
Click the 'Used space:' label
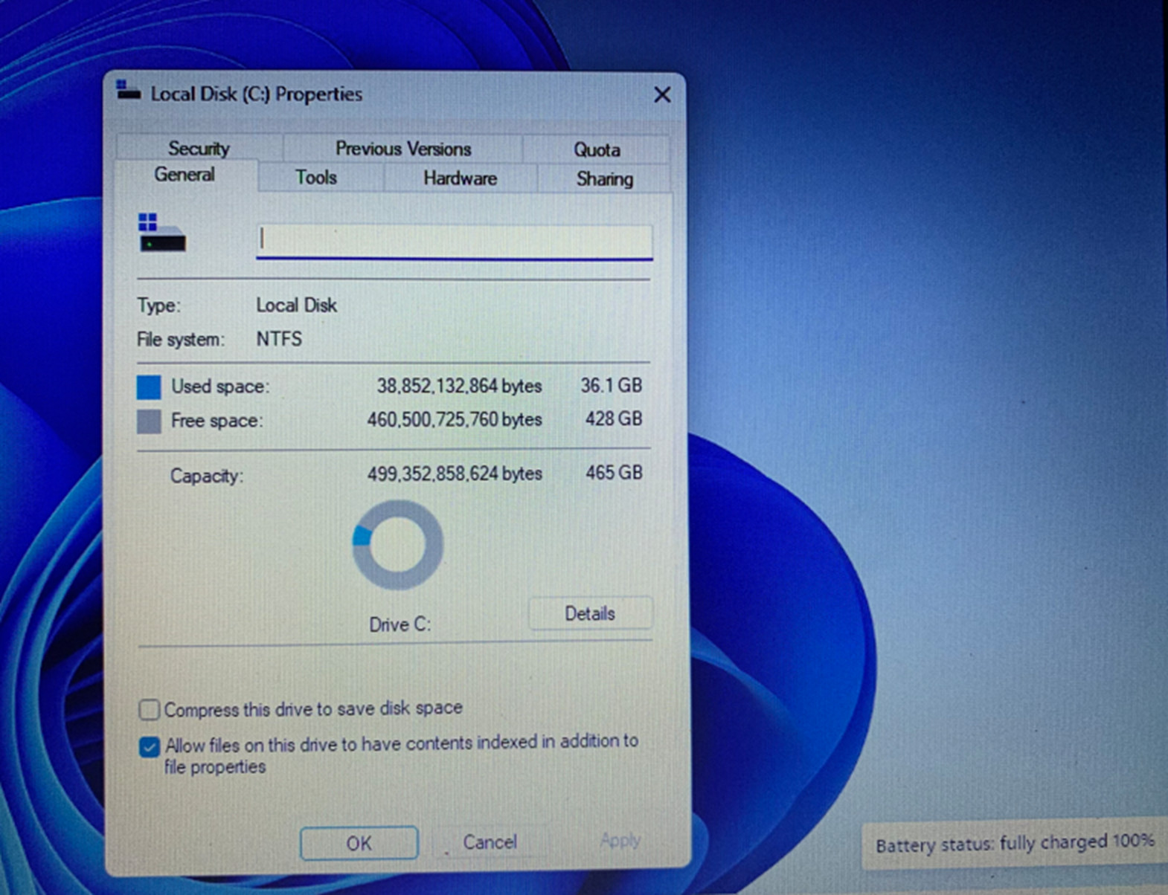(x=221, y=387)
